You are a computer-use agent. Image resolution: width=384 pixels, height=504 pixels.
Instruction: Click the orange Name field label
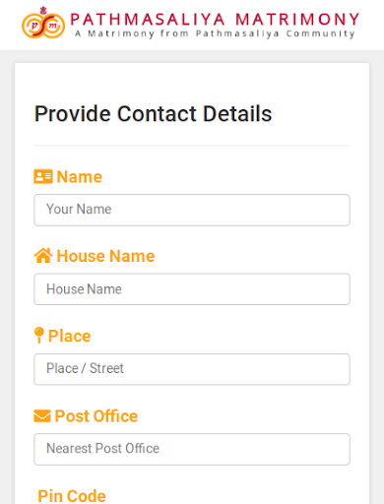(x=79, y=177)
